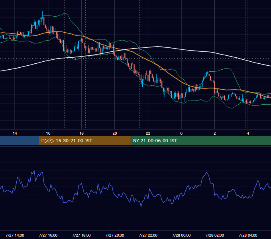Click the tallest candlestick near hour 16
This screenshot has width=271, height=239.
(43, 17)
